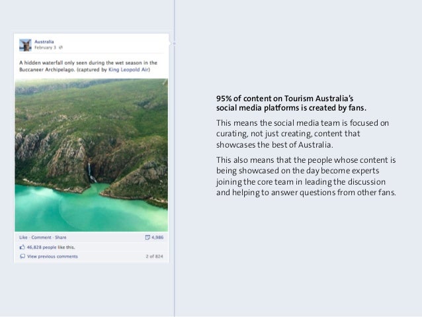
Task: Like the Australia post
Action: coord(23,238)
